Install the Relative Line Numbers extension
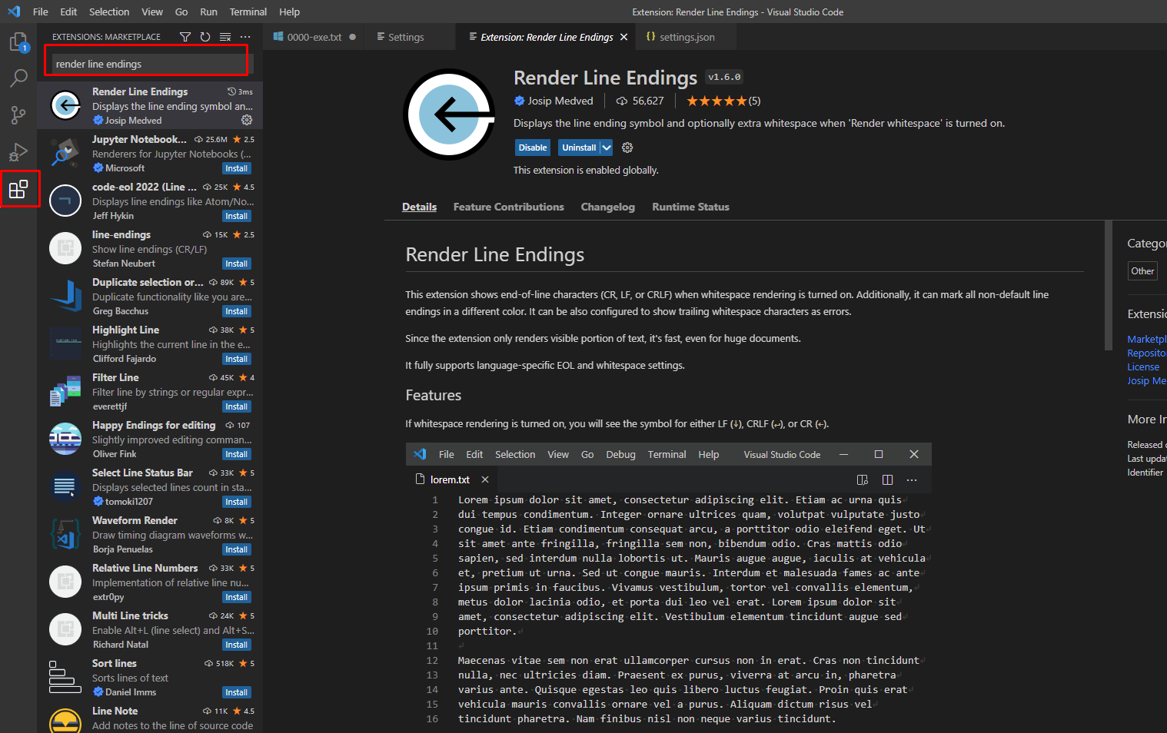Viewport: 1167px width, 733px height. point(237,597)
